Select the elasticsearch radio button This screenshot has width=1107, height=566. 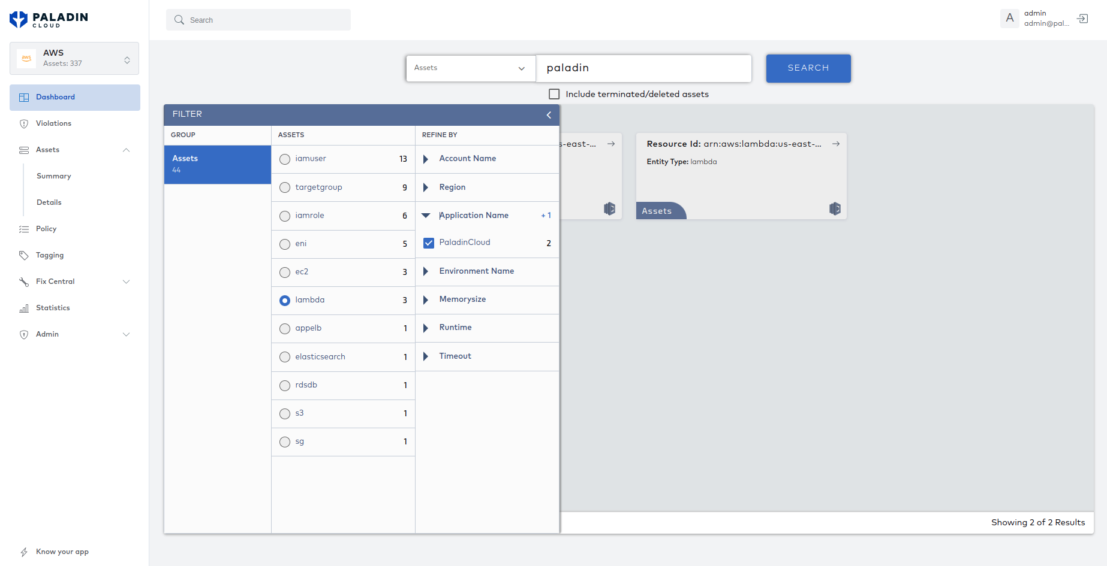pos(285,357)
